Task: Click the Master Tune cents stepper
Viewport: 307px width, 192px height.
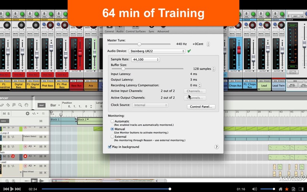Action: [x=208, y=44]
